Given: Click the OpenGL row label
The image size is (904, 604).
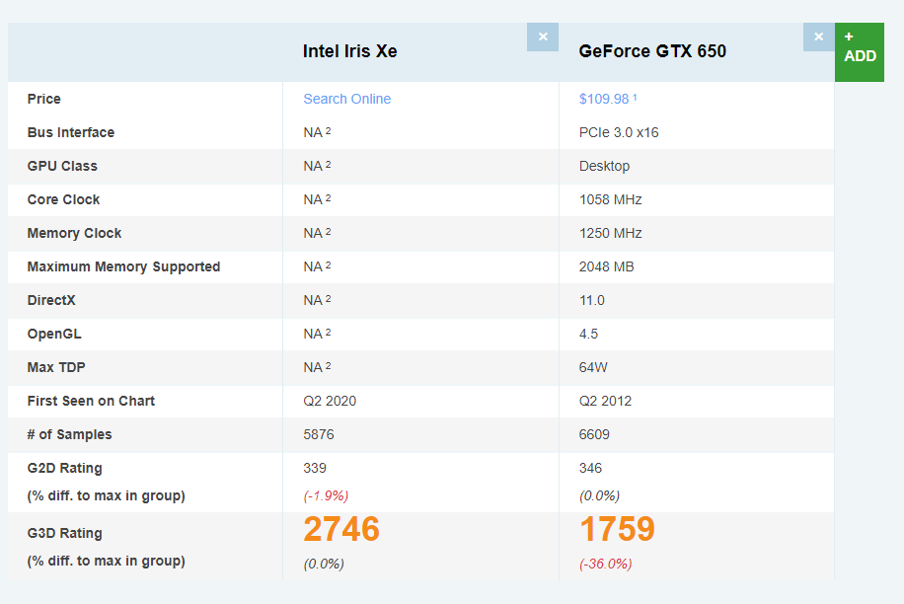Looking at the screenshot, I should tap(54, 334).
